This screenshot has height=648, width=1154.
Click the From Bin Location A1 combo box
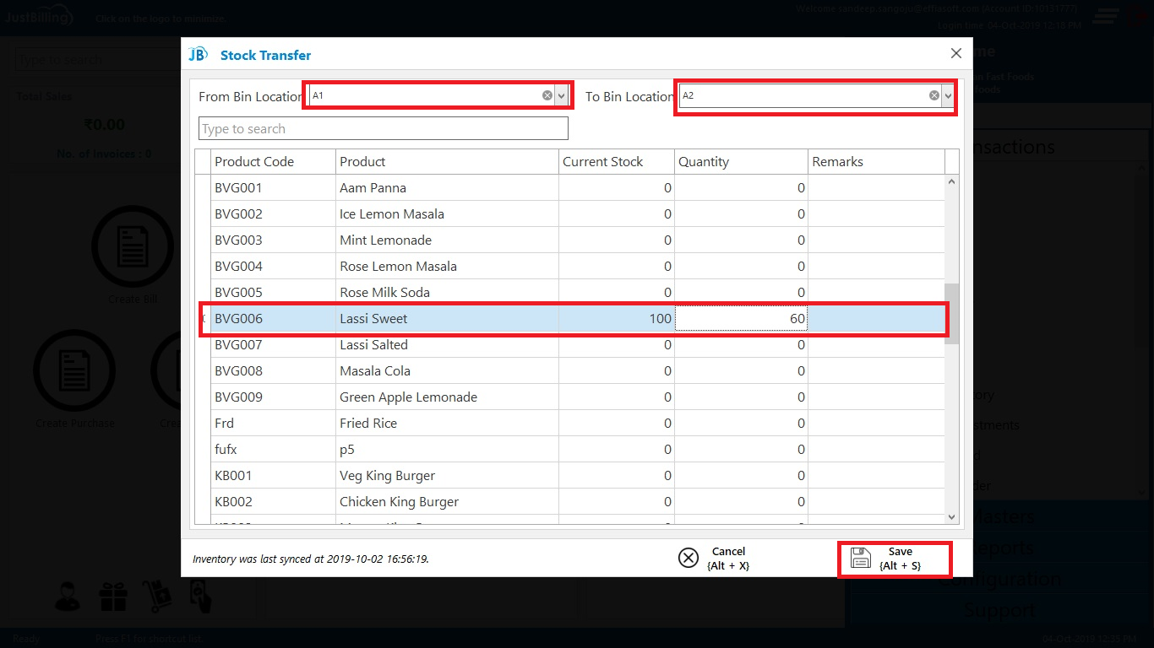coord(422,96)
